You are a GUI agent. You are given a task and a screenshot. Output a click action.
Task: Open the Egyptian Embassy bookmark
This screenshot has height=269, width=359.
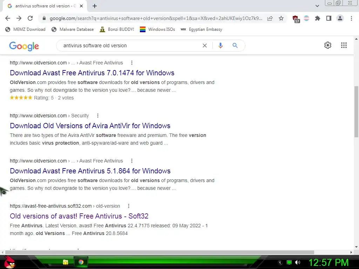[x=201, y=29]
